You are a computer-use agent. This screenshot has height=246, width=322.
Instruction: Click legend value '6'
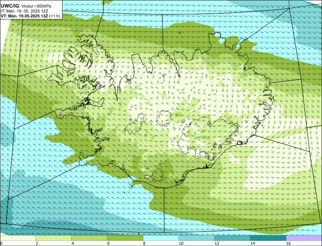click(x=108, y=243)
